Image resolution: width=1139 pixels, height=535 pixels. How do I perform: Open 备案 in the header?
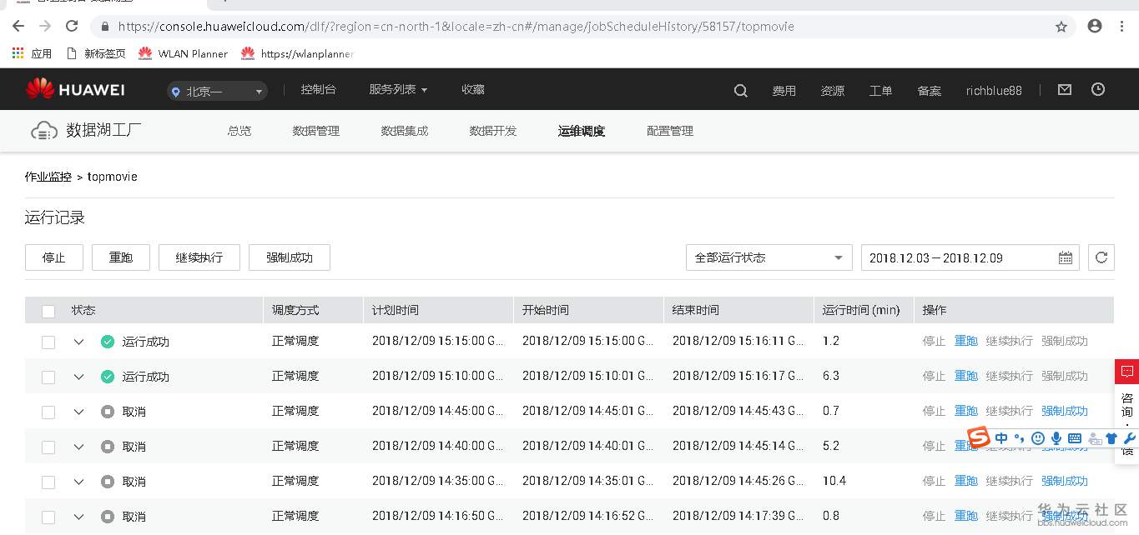929,91
